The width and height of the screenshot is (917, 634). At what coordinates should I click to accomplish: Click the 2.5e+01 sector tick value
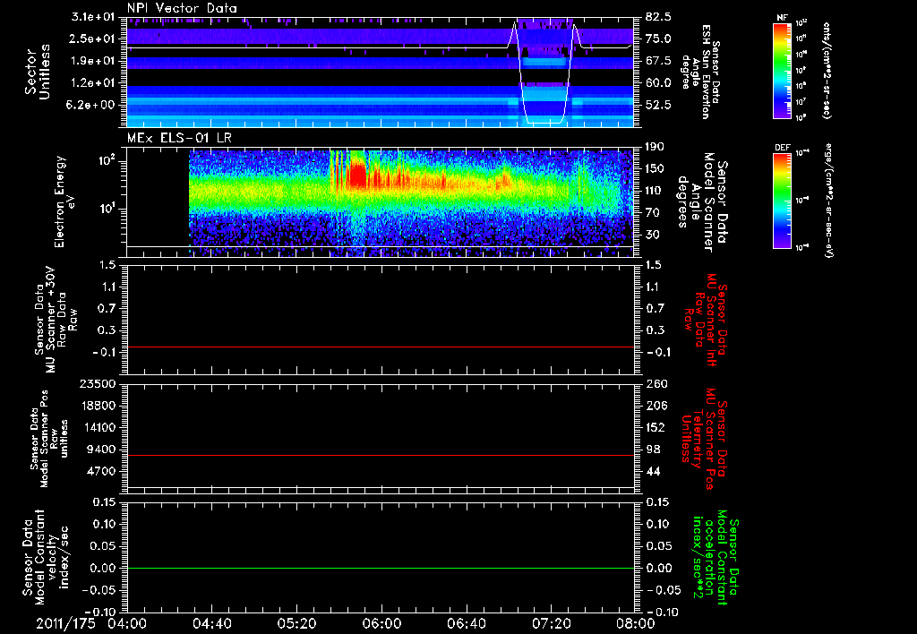pos(90,39)
